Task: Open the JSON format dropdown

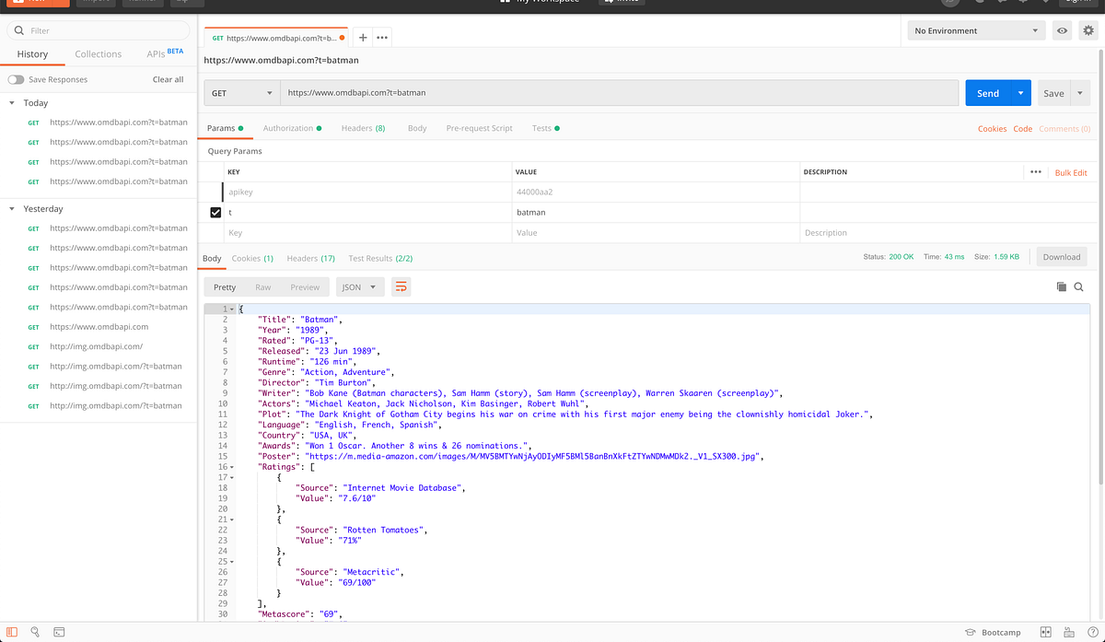Action: pyautogui.click(x=359, y=286)
